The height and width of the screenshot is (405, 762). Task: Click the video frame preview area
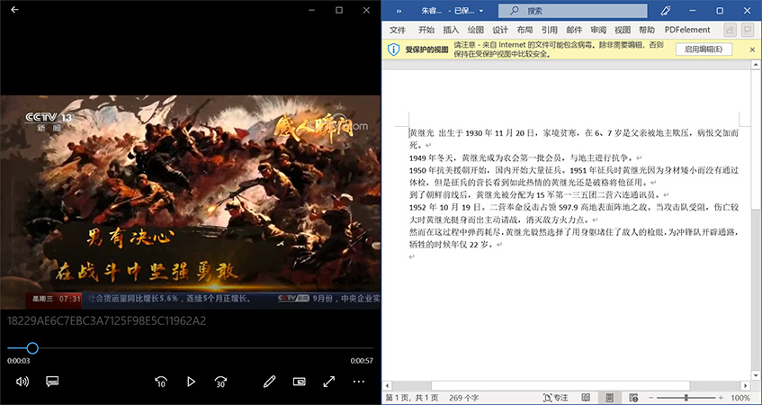tap(191, 202)
